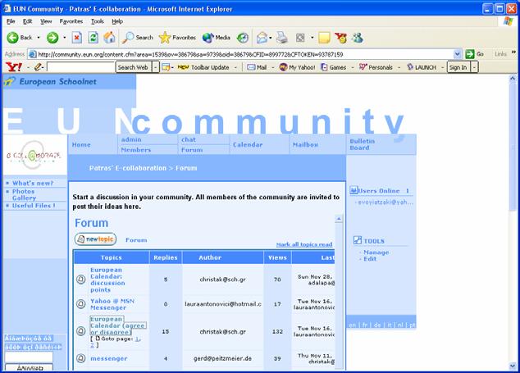Open the Photos Gallery sidebar link
The image size is (520, 373).
click(x=24, y=194)
